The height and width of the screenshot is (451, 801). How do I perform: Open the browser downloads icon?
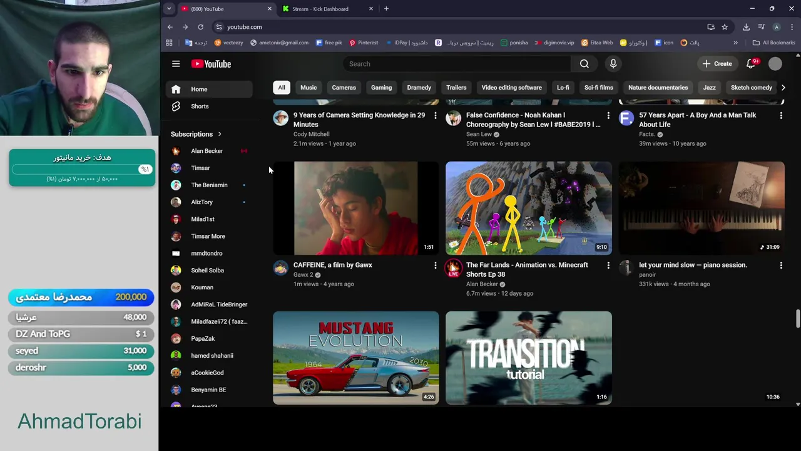[746, 27]
